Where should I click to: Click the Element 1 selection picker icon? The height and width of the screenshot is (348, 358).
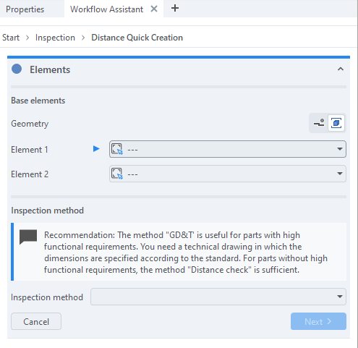[117, 149]
